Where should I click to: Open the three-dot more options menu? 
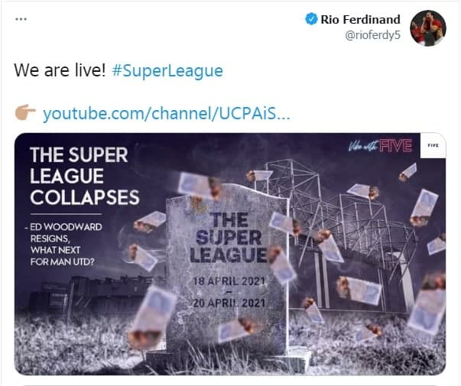(21, 19)
